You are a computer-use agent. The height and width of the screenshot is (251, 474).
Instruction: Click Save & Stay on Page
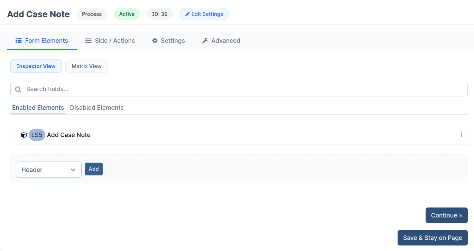pyautogui.click(x=433, y=238)
